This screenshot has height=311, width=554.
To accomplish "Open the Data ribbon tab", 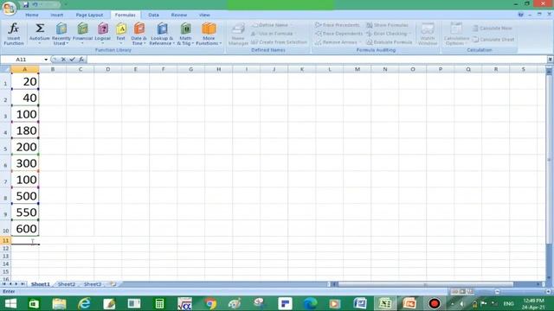I will [x=153, y=15].
